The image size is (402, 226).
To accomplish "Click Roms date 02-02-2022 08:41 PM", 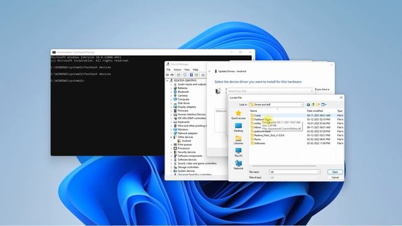I will tap(318, 139).
